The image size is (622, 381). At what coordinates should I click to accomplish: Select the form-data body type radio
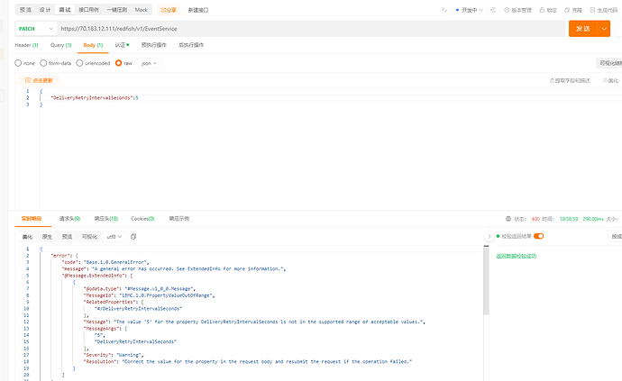point(43,63)
